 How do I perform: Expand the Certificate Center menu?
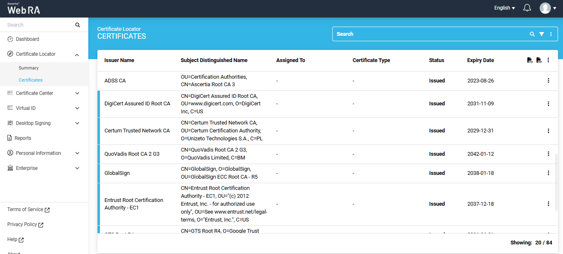click(x=77, y=93)
